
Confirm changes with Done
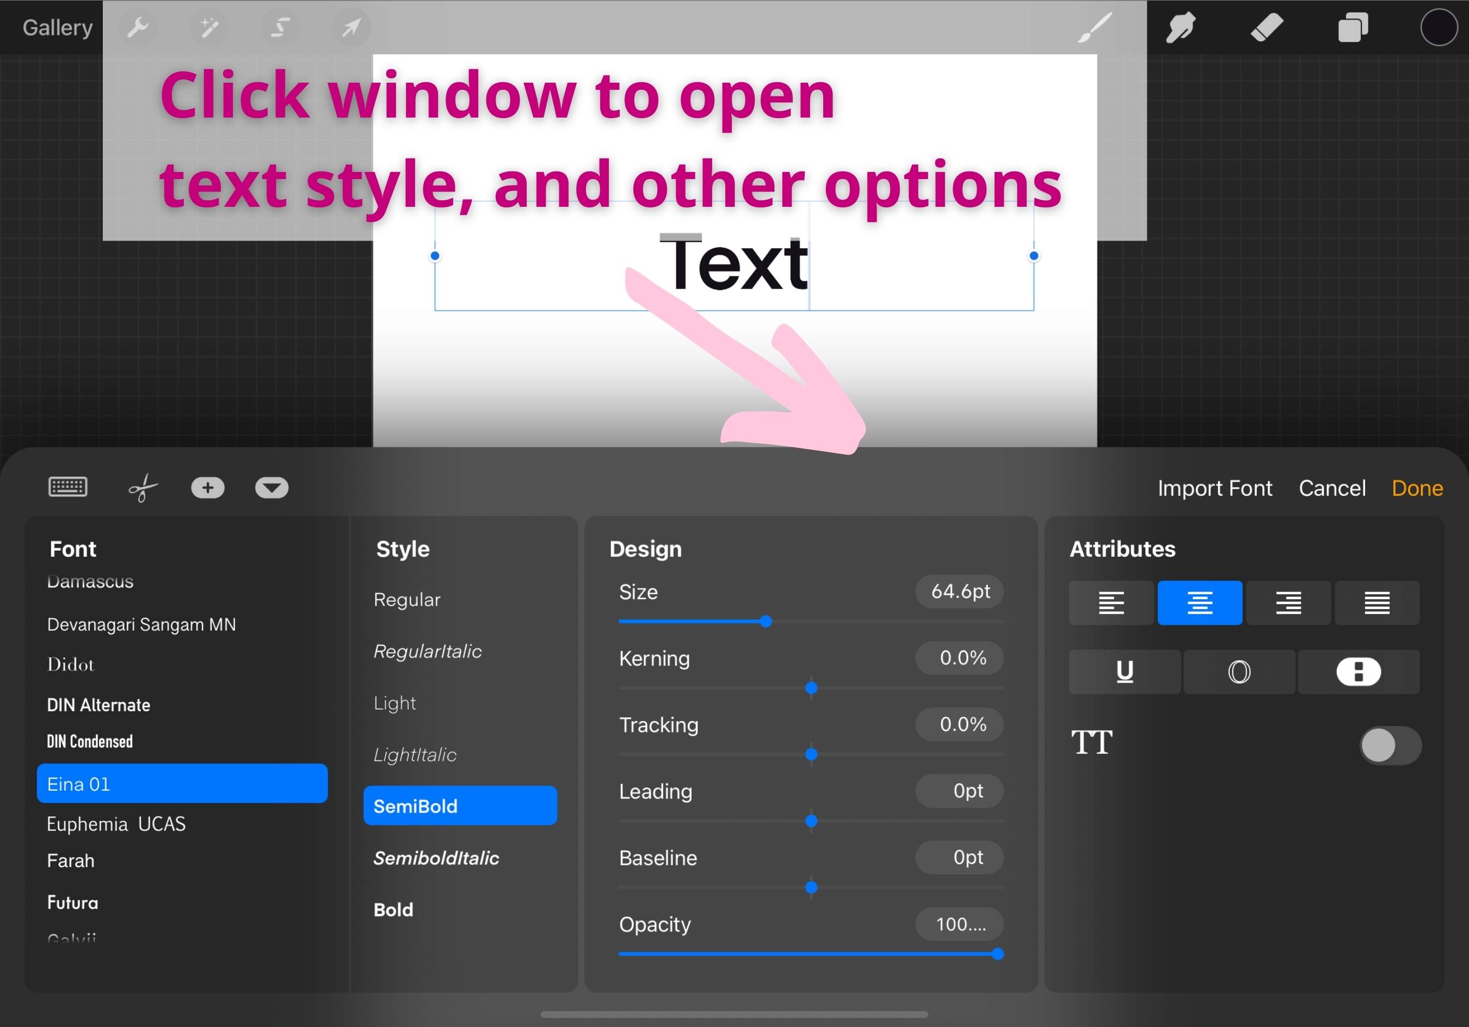pos(1417,488)
